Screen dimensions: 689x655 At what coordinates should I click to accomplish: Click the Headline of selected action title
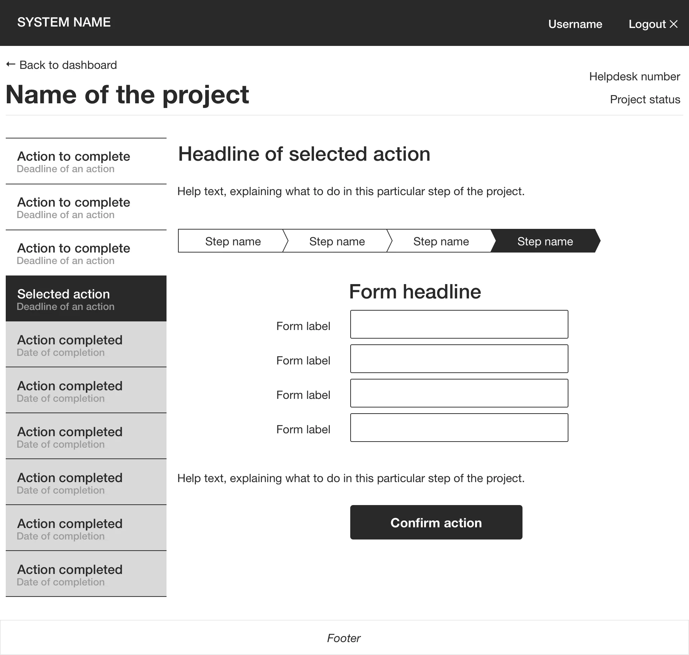tap(304, 154)
